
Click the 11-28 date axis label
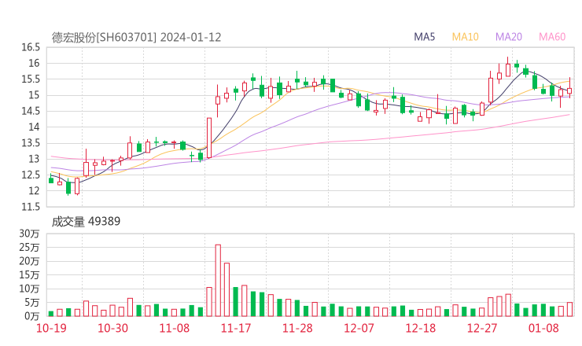pos(297,328)
